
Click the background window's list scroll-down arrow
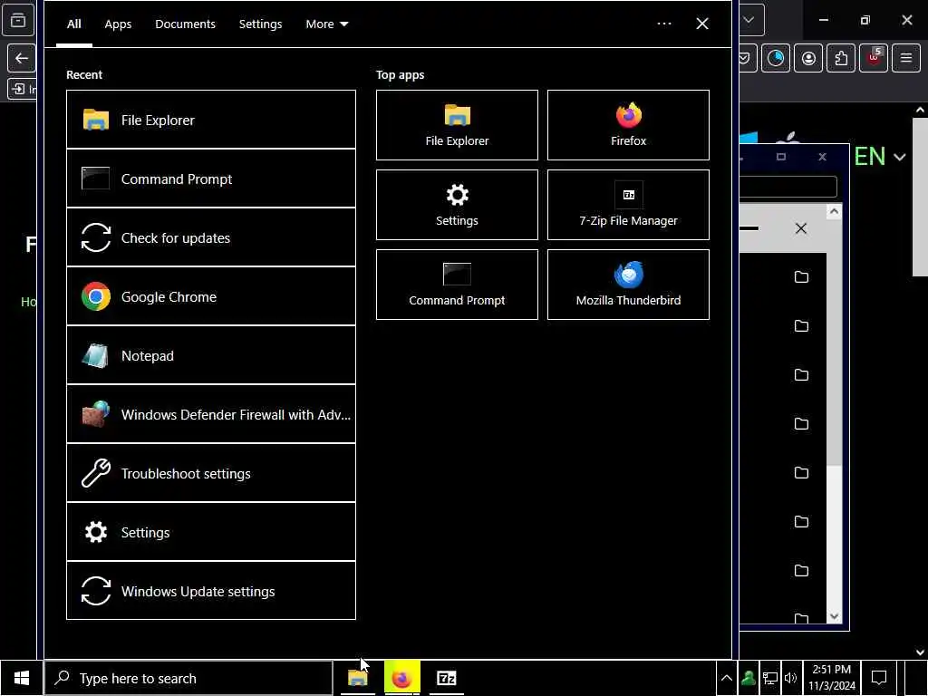834,616
